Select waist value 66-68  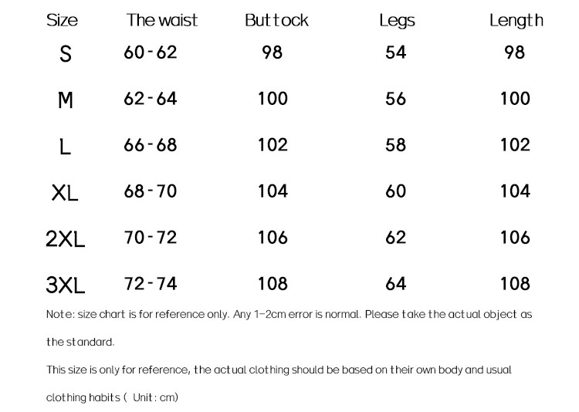coord(151,145)
